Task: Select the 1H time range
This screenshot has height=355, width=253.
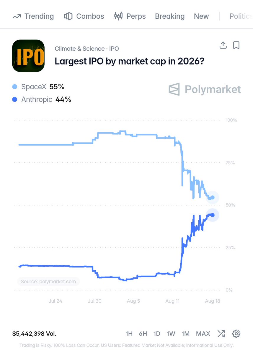Action: [x=129, y=334]
